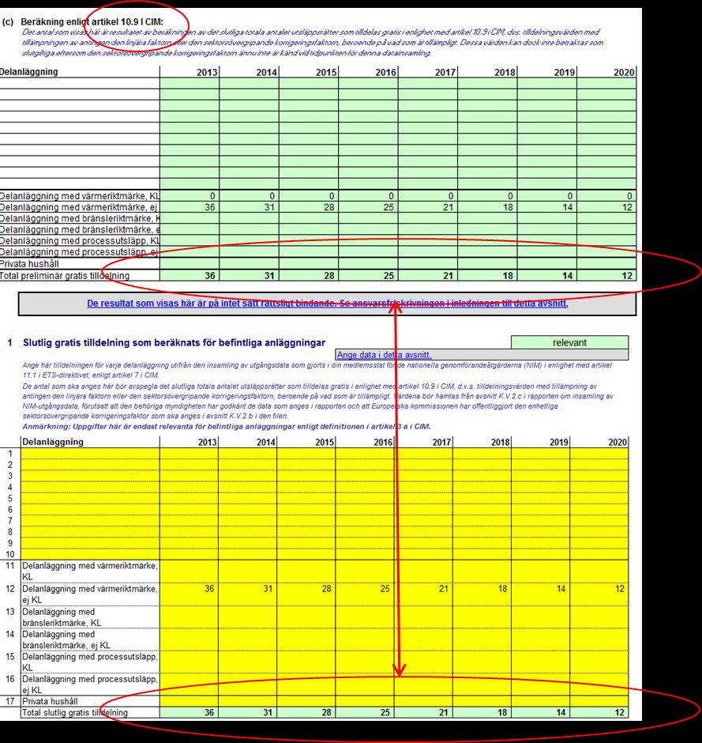Viewport: 702px width, 743px height.
Task: Click row 13 label 'Delanläggning med bränsleriktmärke, KL'
Action: [x=62, y=617]
